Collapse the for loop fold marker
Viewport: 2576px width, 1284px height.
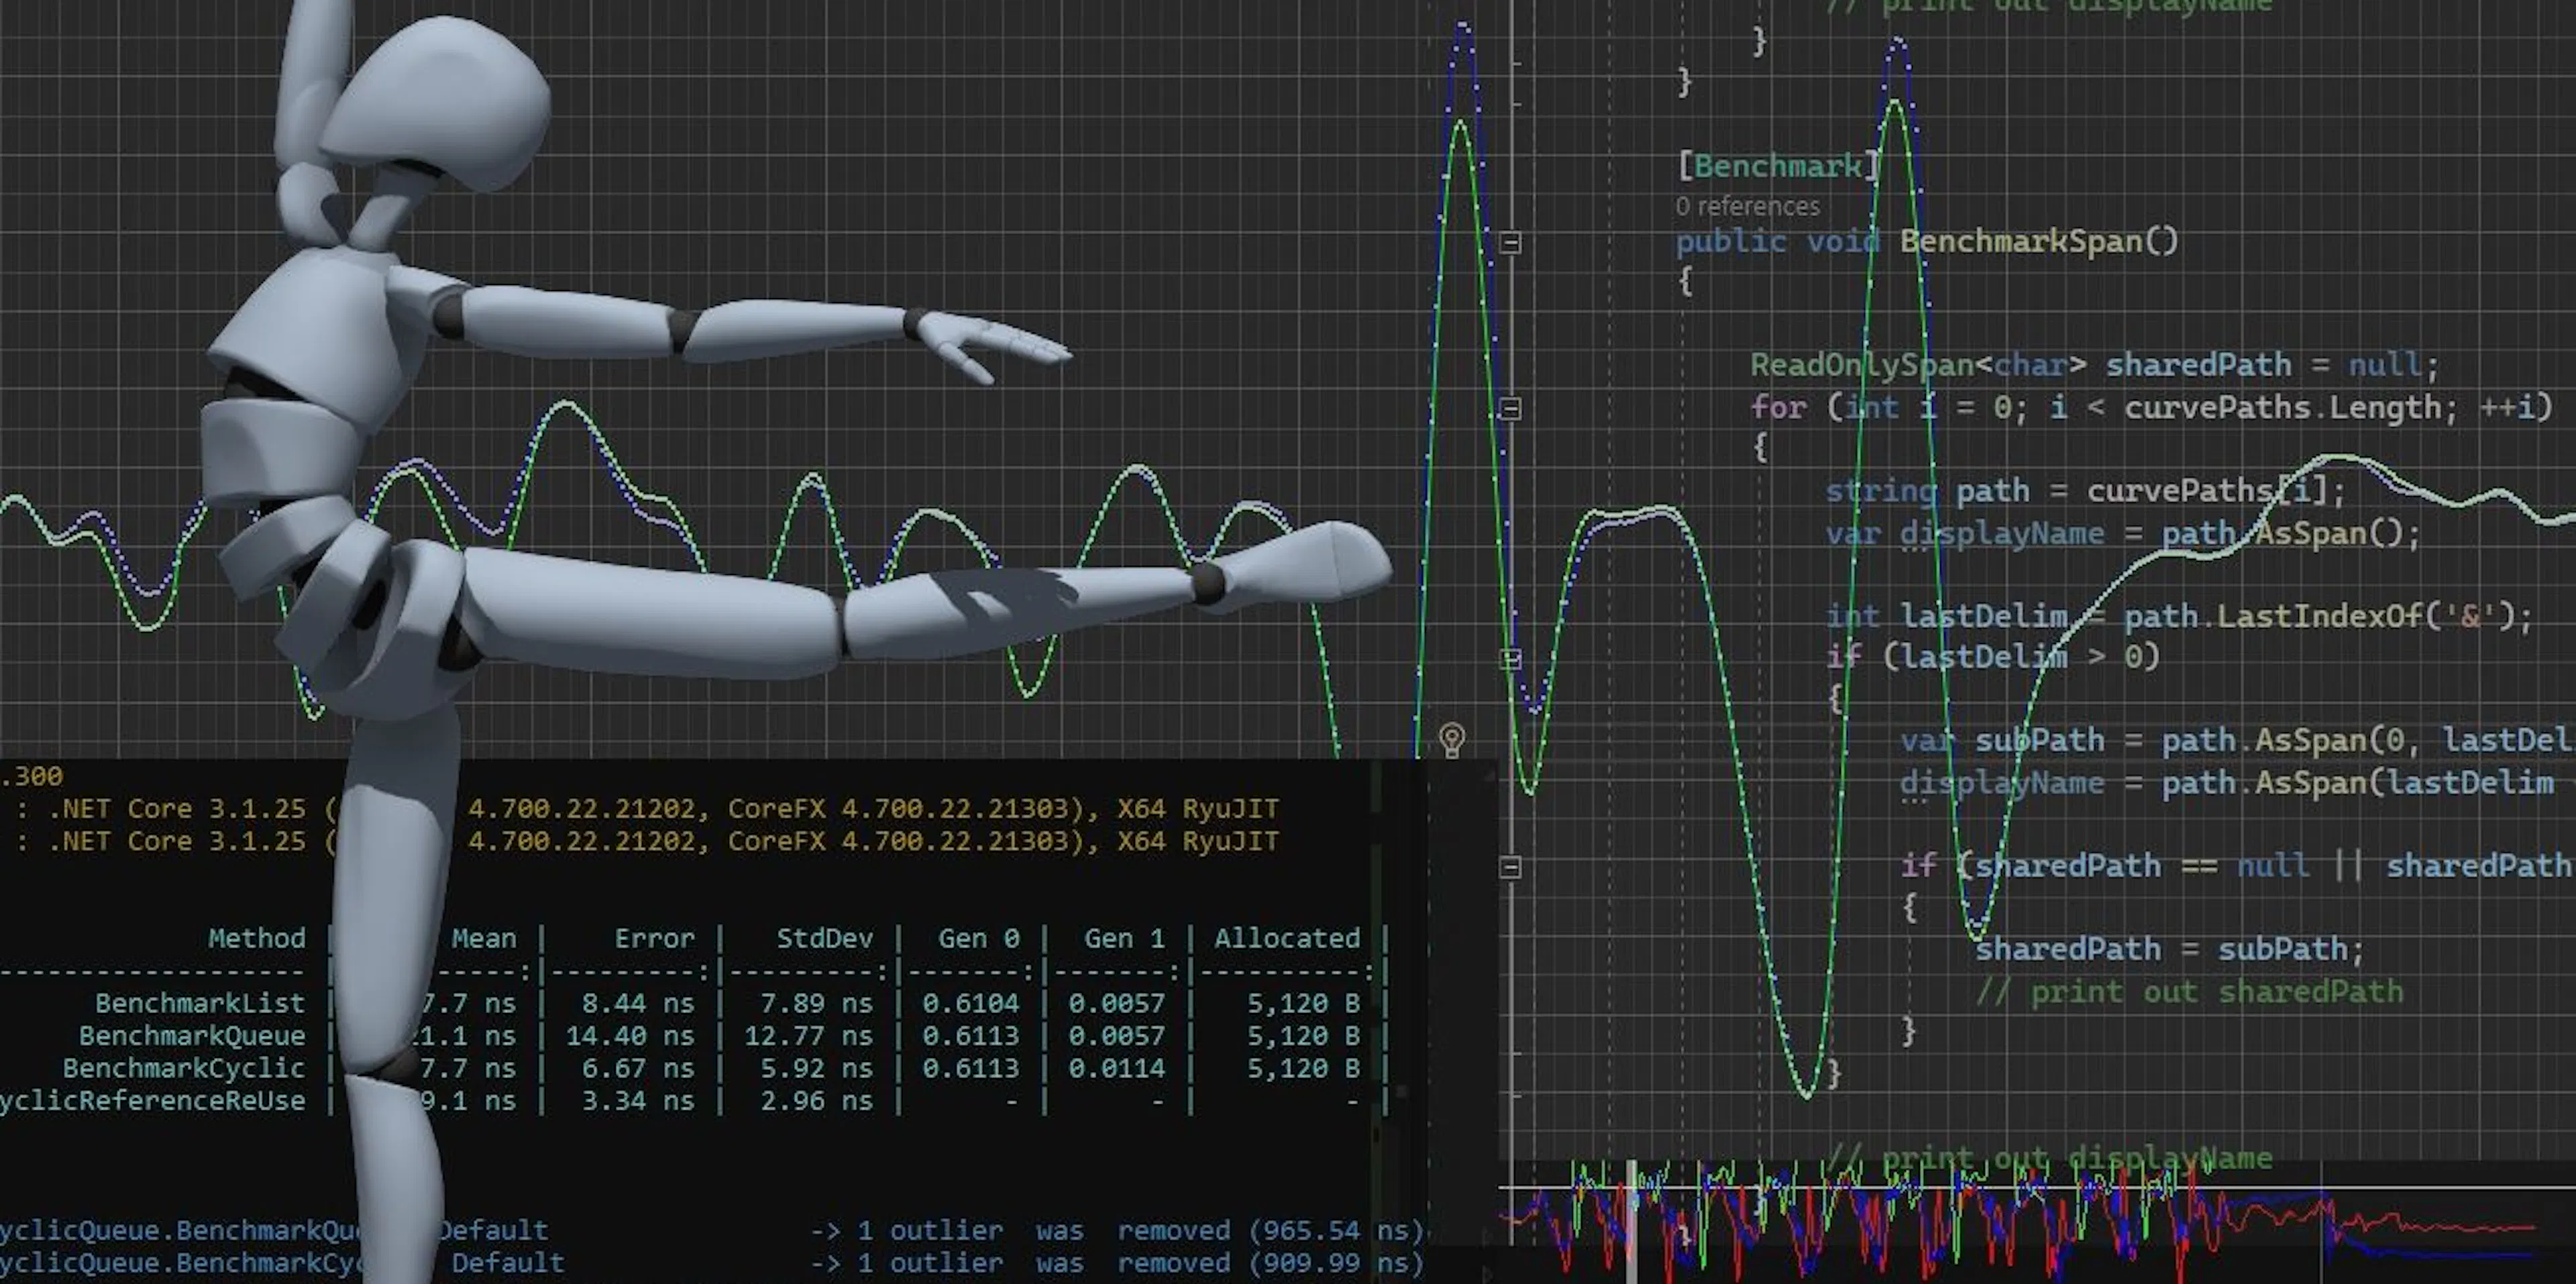click(1511, 408)
